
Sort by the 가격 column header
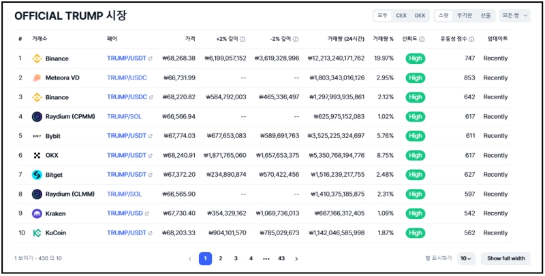click(x=190, y=39)
